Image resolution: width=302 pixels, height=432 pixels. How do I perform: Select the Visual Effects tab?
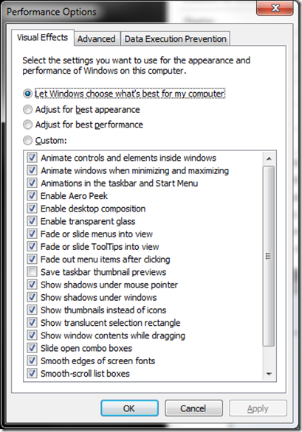coord(43,38)
